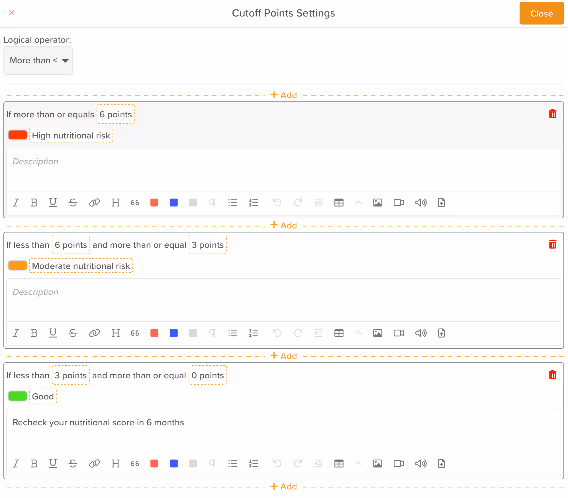Toggle bold in the High risk editor
The height and width of the screenshot is (498, 568).
pyautogui.click(x=34, y=203)
